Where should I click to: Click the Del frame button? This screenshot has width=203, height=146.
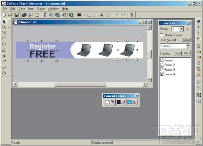click(x=186, y=53)
